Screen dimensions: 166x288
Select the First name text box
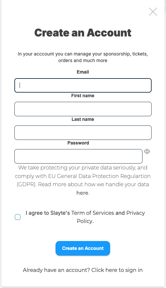coord(83,109)
